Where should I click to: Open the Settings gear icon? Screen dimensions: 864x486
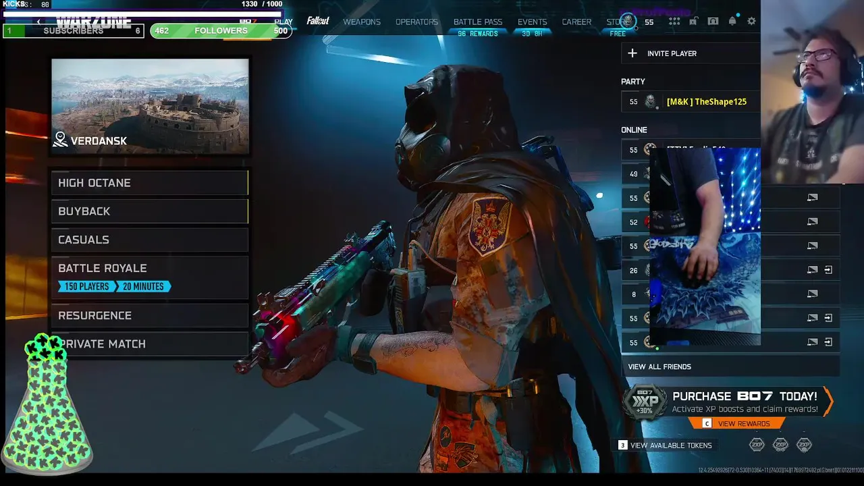pos(751,22)
